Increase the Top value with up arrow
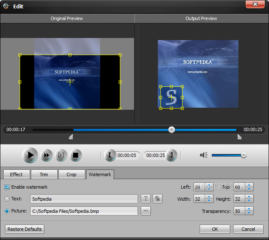Viewport: 269px width, 240px height. point(249,184)
